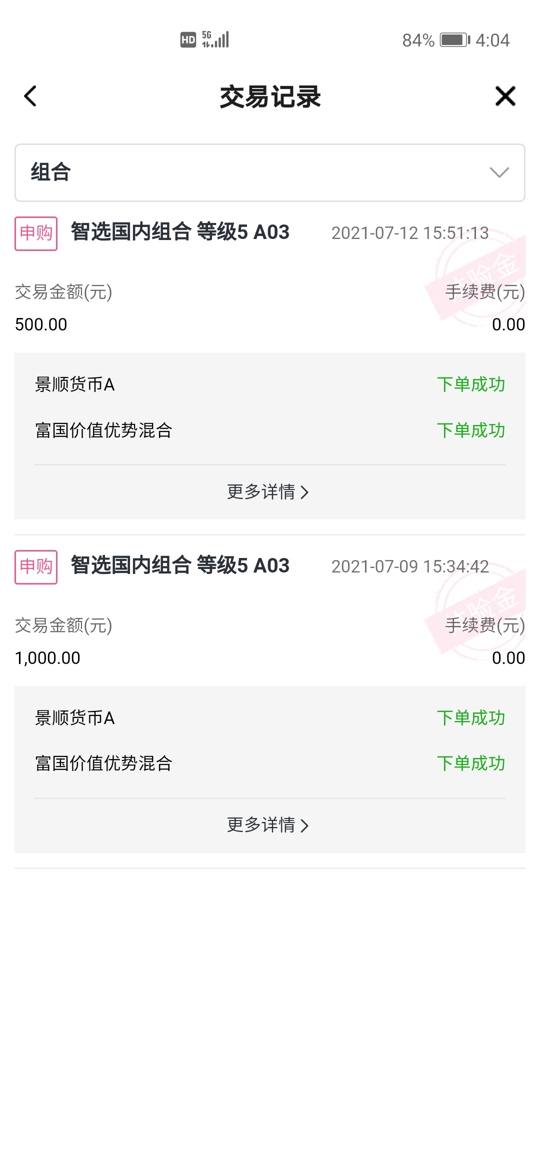Go back using the left arrow
This screenshot has width=540, height=1170.
click(30, 96)
